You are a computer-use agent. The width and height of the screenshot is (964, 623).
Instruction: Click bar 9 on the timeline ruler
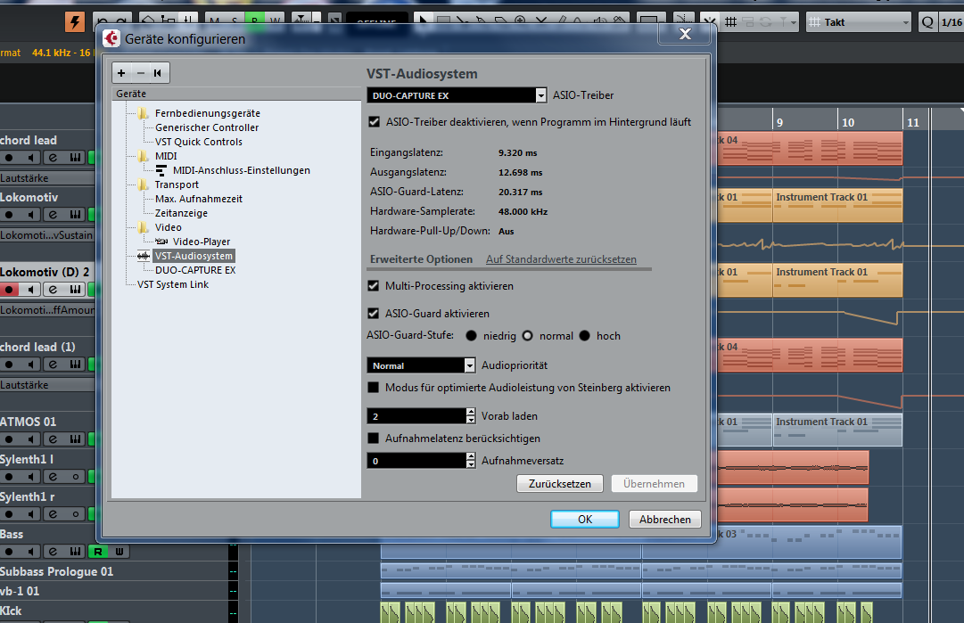pyautogui.click(x=779, y=122)
